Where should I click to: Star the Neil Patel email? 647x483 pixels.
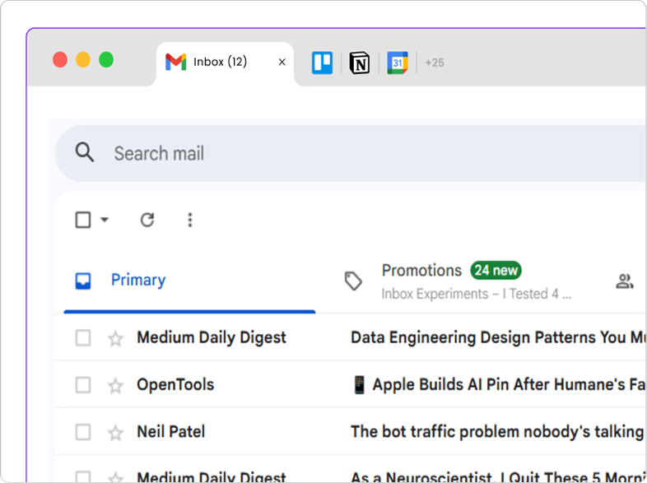coord(115,432)
